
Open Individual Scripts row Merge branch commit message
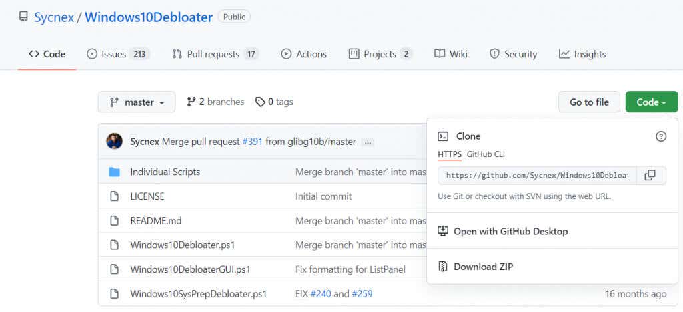pos(361,172)
